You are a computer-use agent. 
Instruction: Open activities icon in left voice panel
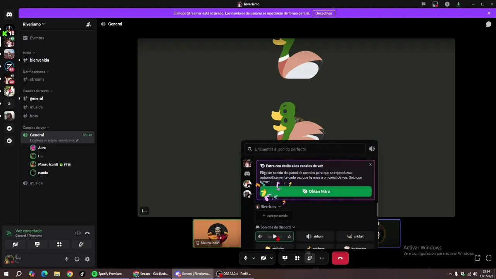point(59,245)
